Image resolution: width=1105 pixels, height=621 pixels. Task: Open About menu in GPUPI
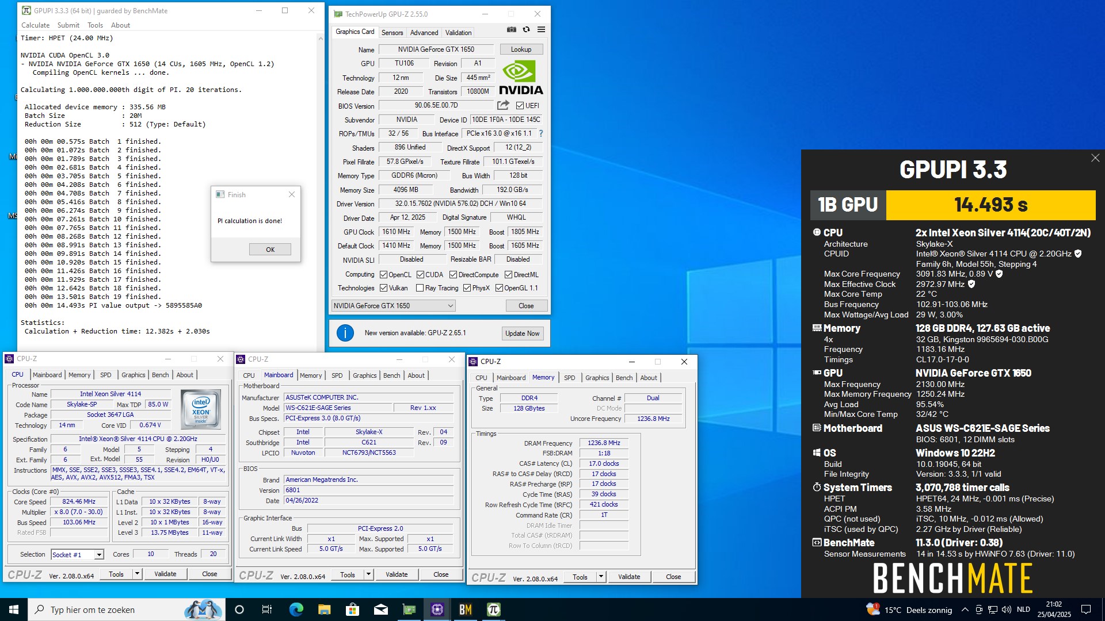pyautogui.click(x=120, y=25)
